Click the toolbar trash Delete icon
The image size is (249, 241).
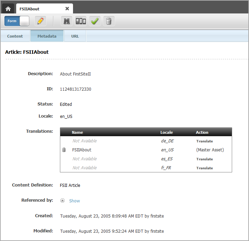point(109,21)
